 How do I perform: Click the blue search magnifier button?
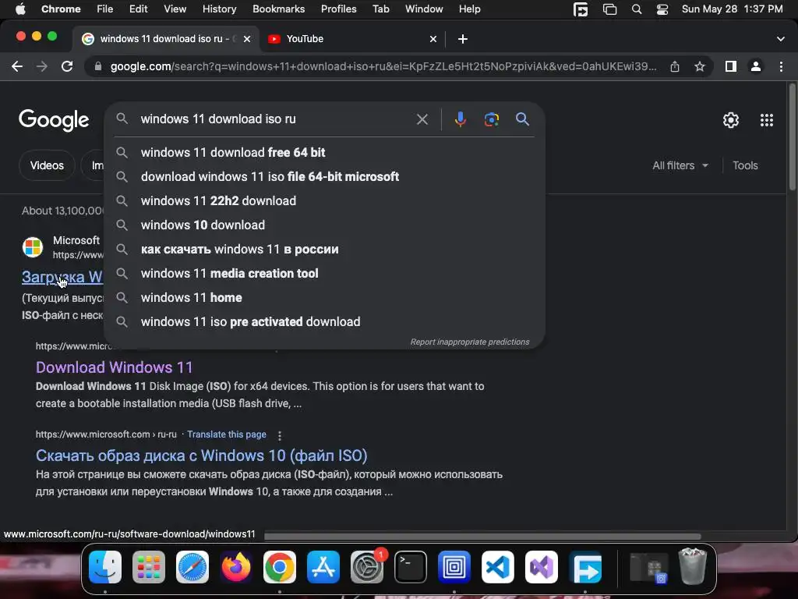coord(522,119)
